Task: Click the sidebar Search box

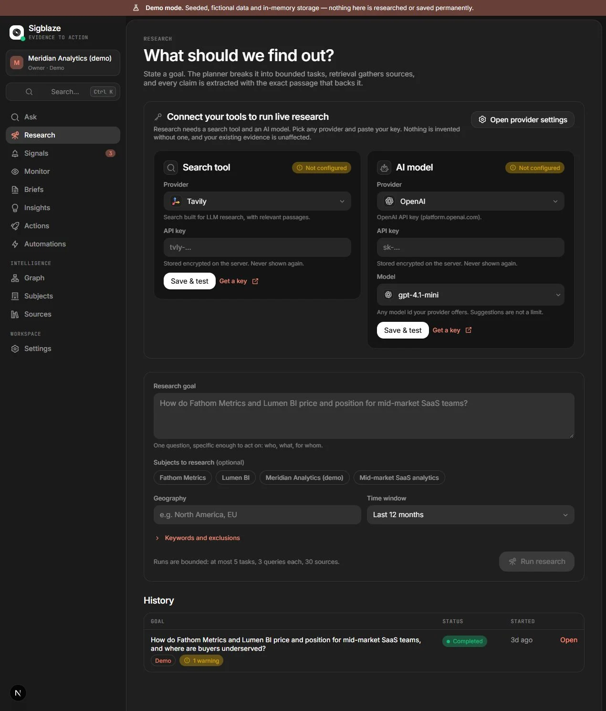Action: click(63, 92)
